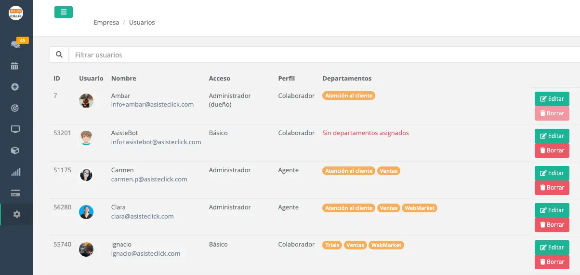
Task: Focus the Filtrar usuarios search field
Action: click(x=324, y=55)
